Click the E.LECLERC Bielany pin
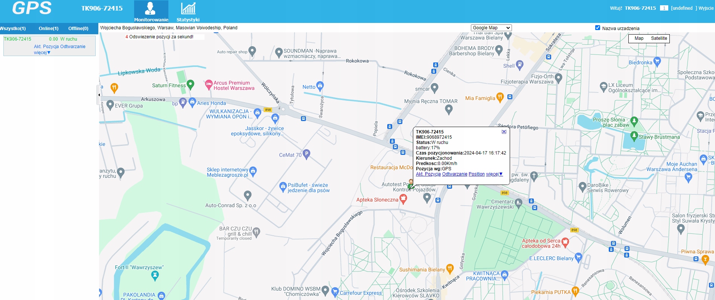 [578, 257]
